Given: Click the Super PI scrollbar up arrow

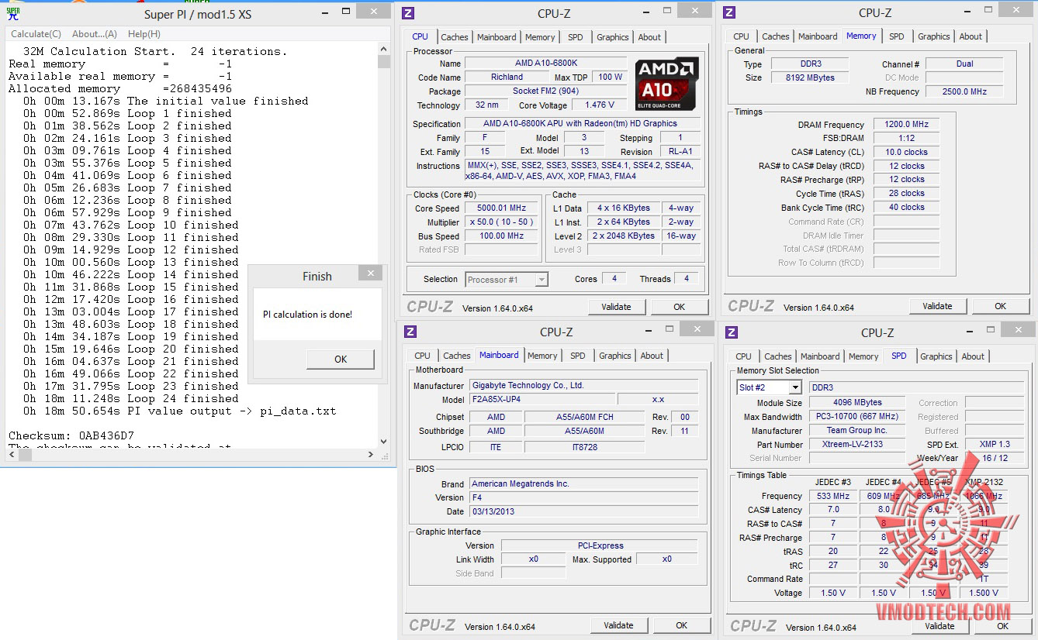Looking at the screenshot, I should click(x=384, y=49).
